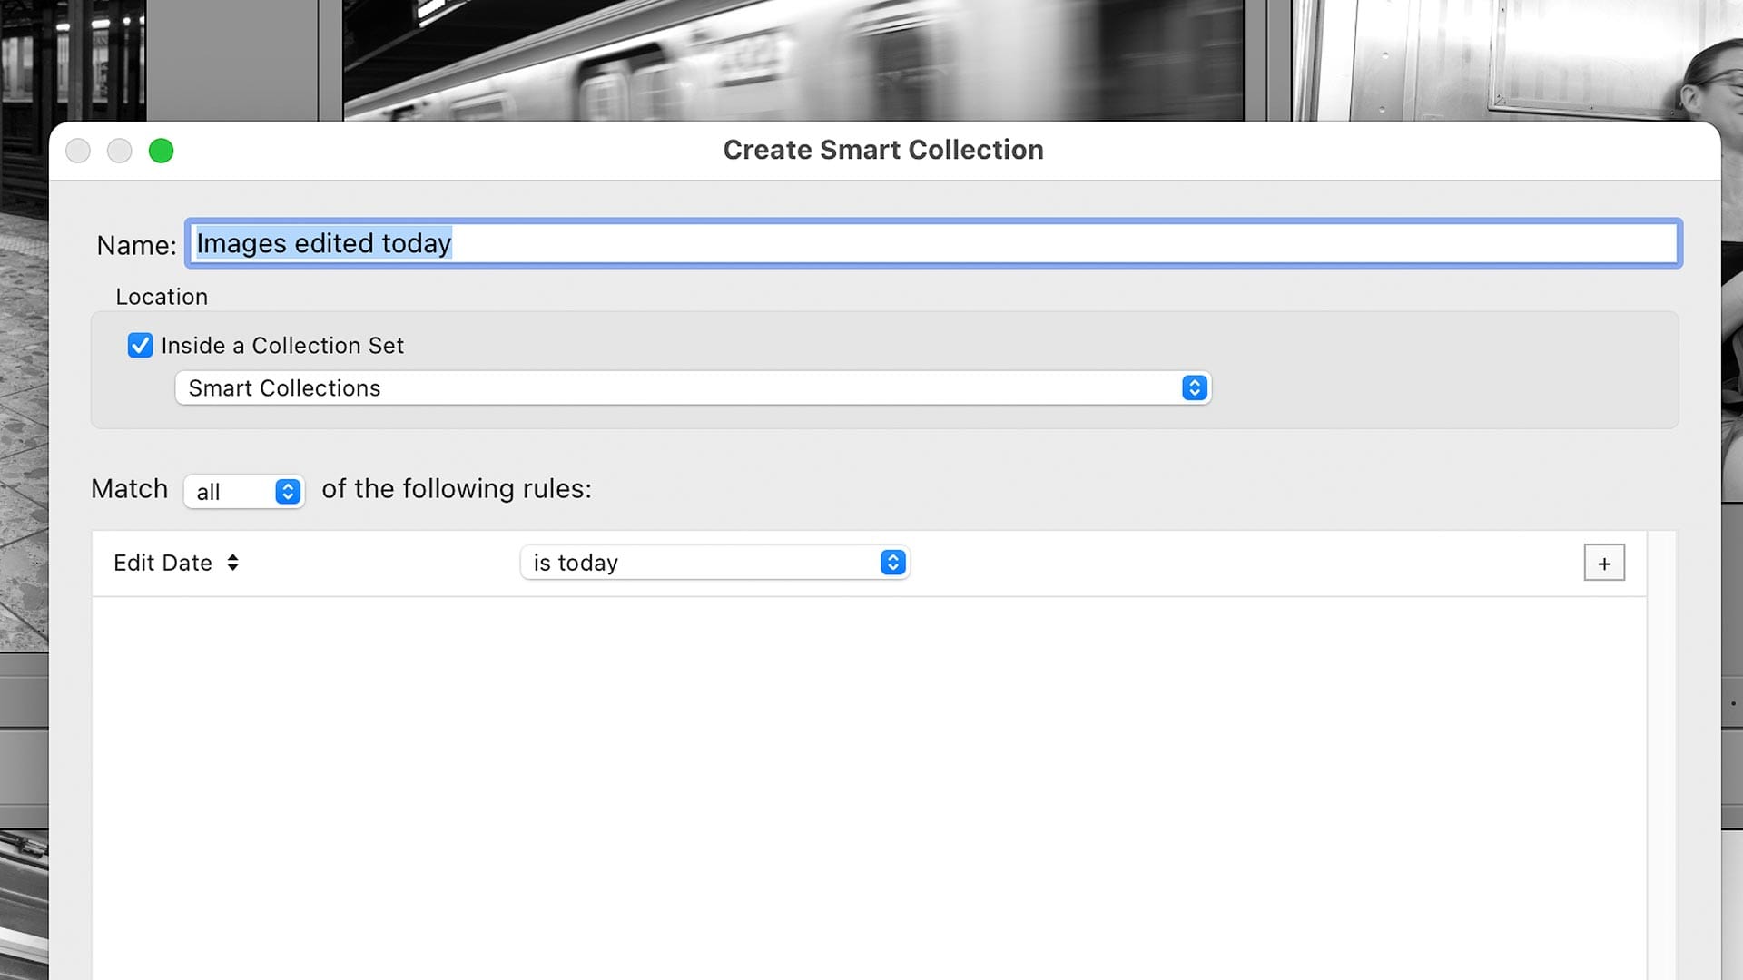
Task: Open the Match 'all' dropdown
Action: click(231, 492)
